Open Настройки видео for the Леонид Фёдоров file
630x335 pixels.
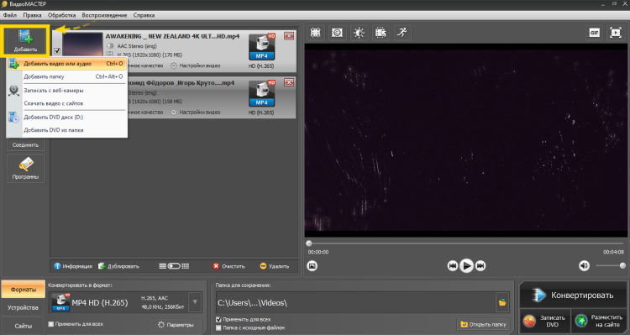tap(196, 112)
